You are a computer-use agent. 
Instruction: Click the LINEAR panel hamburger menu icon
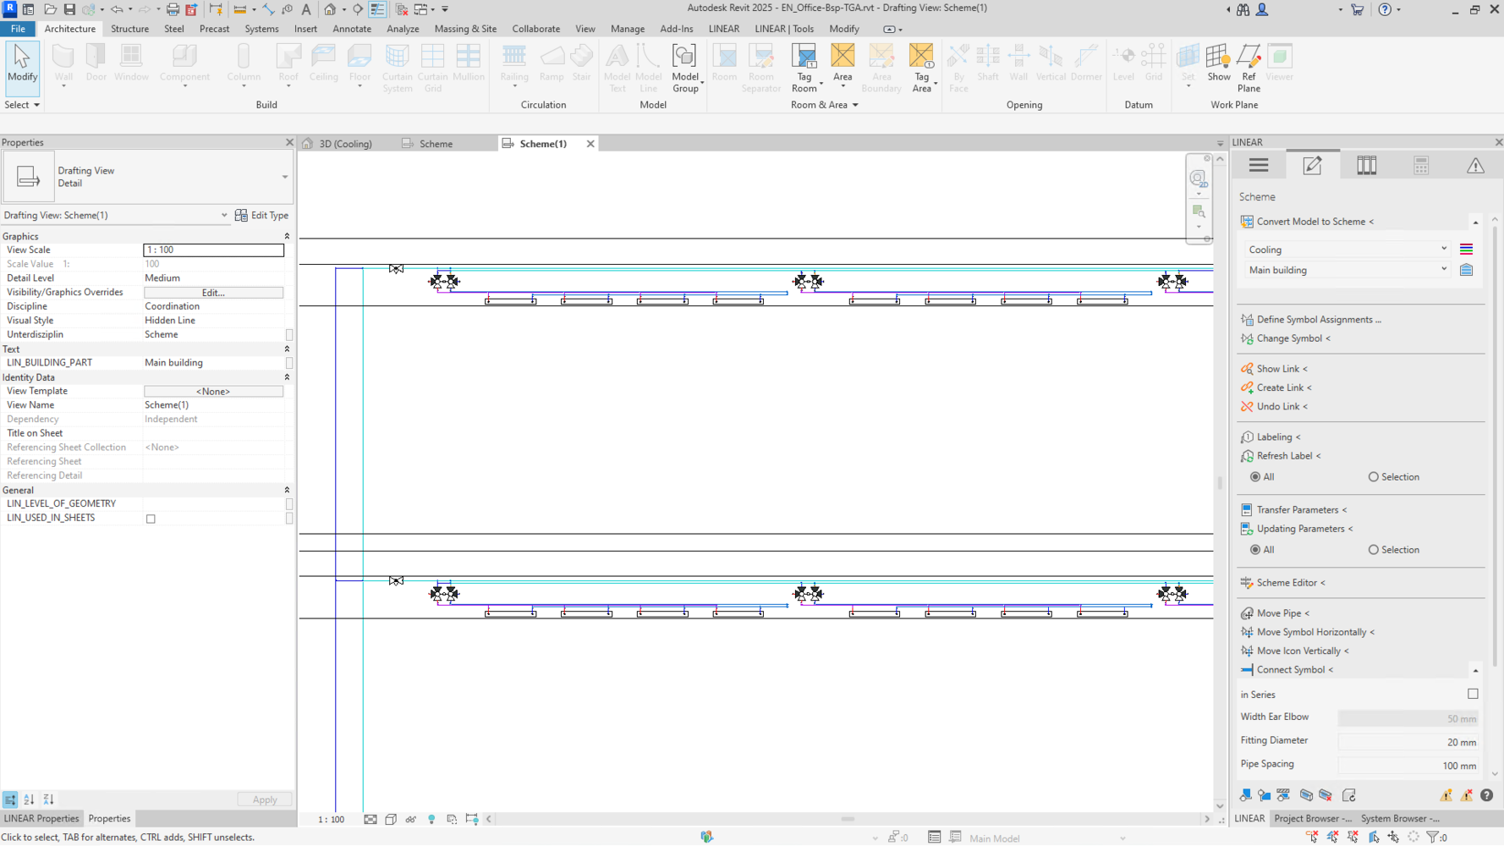pyautogui.click(x=1258, y=166)
